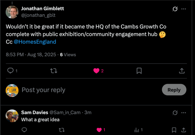Reply to Sam Davies's comment

click(x=24, y=130)
